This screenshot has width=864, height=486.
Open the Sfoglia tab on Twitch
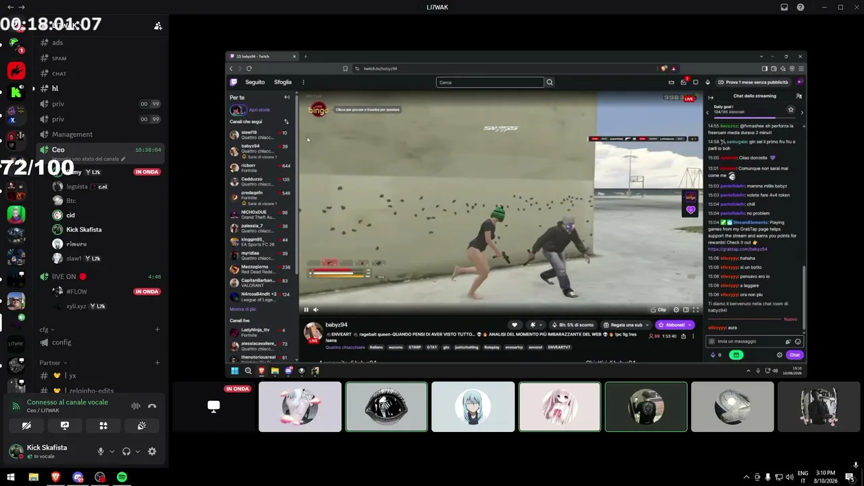pyautogui.click(x=283, y=82)
